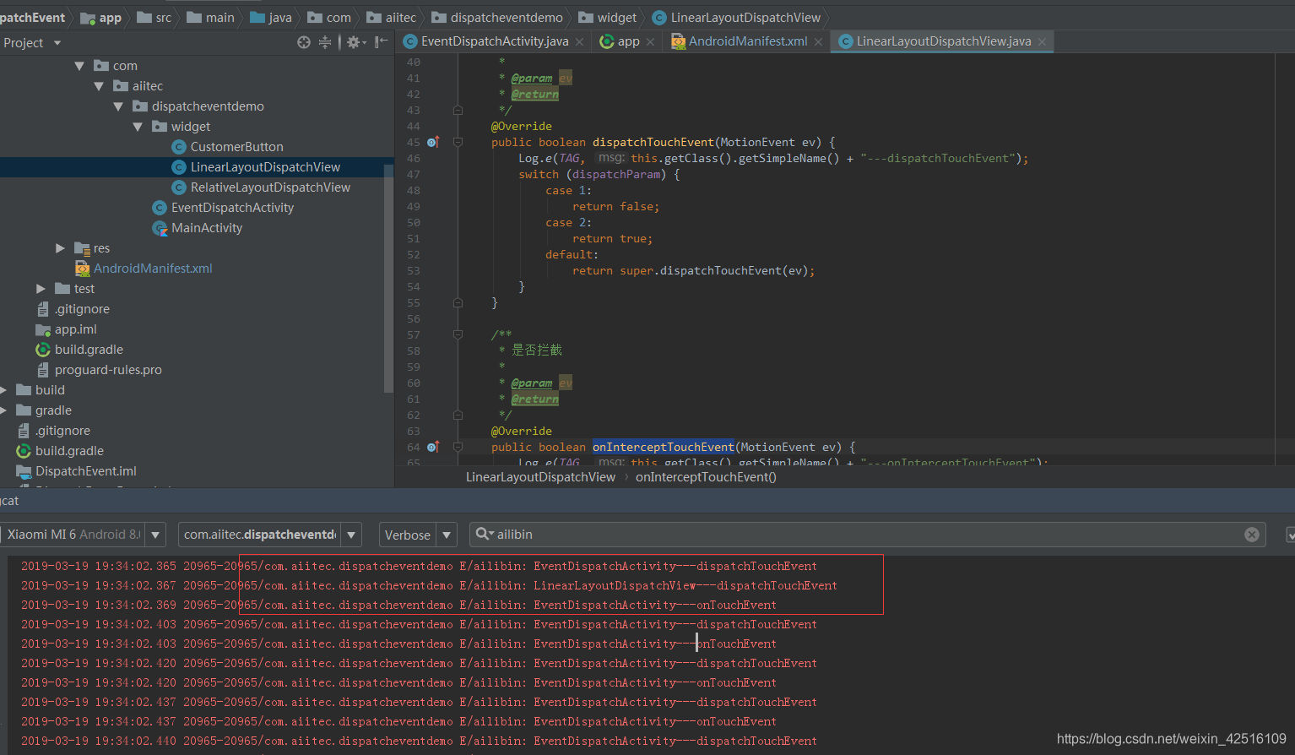Hide the Project panel with the hide icon

(382, 41)
